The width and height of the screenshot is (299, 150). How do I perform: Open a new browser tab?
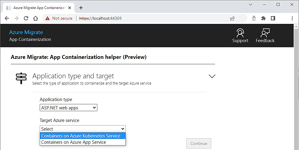click(81, 8)
